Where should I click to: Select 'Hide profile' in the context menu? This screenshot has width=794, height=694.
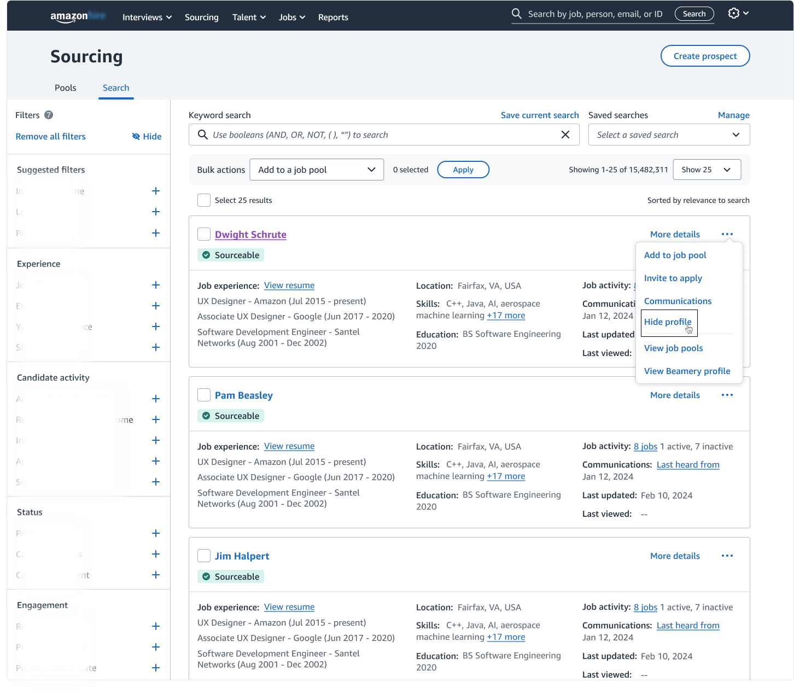(x=668, y=322)
